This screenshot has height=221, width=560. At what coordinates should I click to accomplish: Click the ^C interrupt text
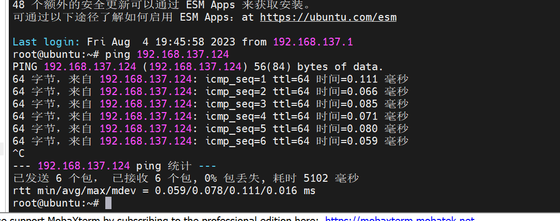(x=19, y=153)
